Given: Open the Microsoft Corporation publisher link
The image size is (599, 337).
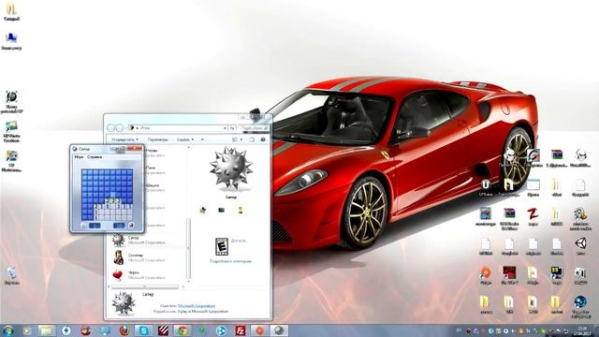Looking at the screenshot, I should tap(197, 306).
